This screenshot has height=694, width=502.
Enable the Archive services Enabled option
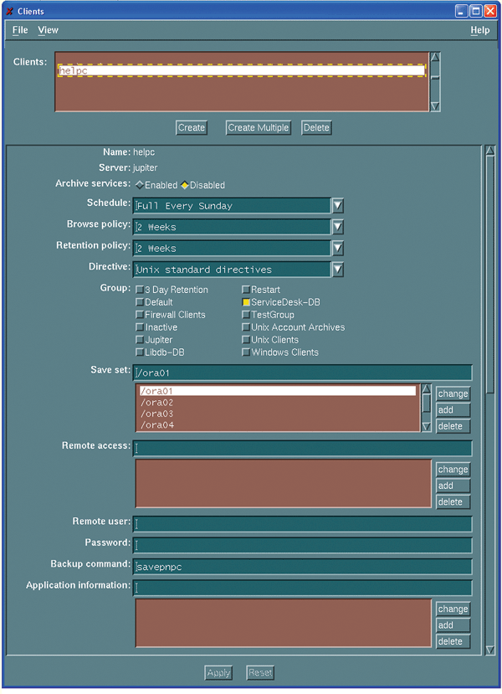pyautogui.click(x=140, y=185)
